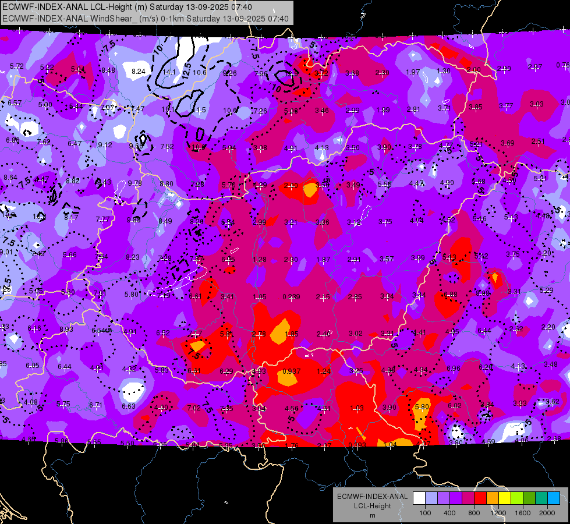The width and height of the screenshot is (570, 524).
Task: Click the 'WindShear_ (m/s) 0-1km' title line
Action: coord(146,19)
